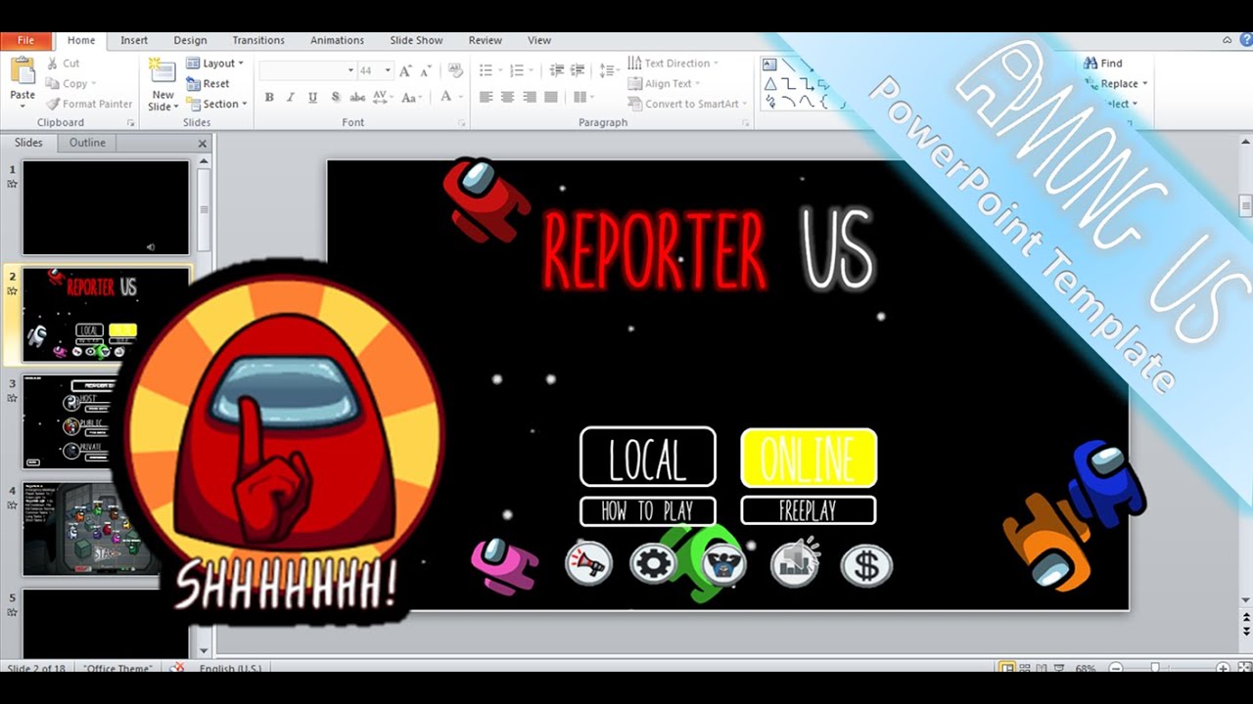Click Convert to SmartArt
Screen dimensions: 1253x704
pos(687,104)
